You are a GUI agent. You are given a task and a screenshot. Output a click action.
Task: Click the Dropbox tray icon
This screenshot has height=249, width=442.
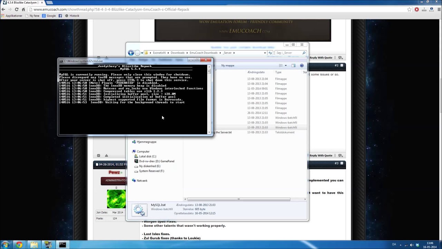(x=417, y=245)
